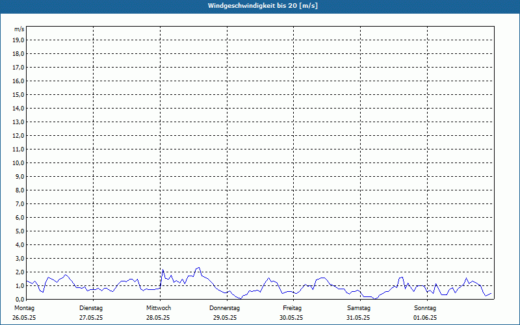The image size is (520, 325).
Task: Select the 10,0 y-axis value
Action: (18, 163)
